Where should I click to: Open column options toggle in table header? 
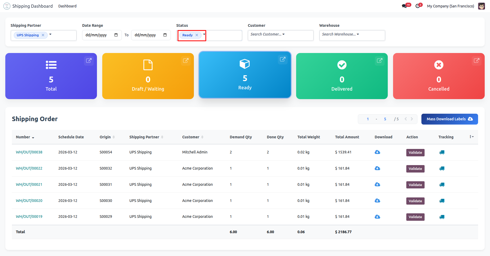point(471,137)
